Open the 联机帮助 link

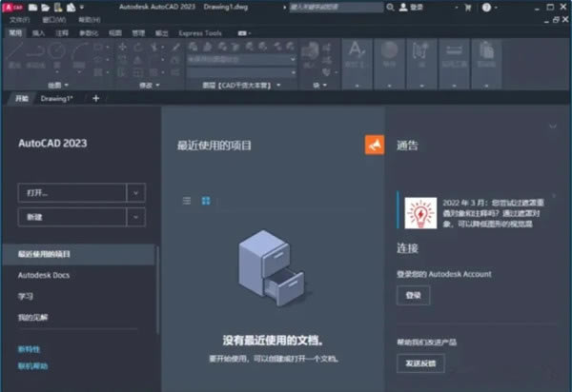tap(32, 365)
